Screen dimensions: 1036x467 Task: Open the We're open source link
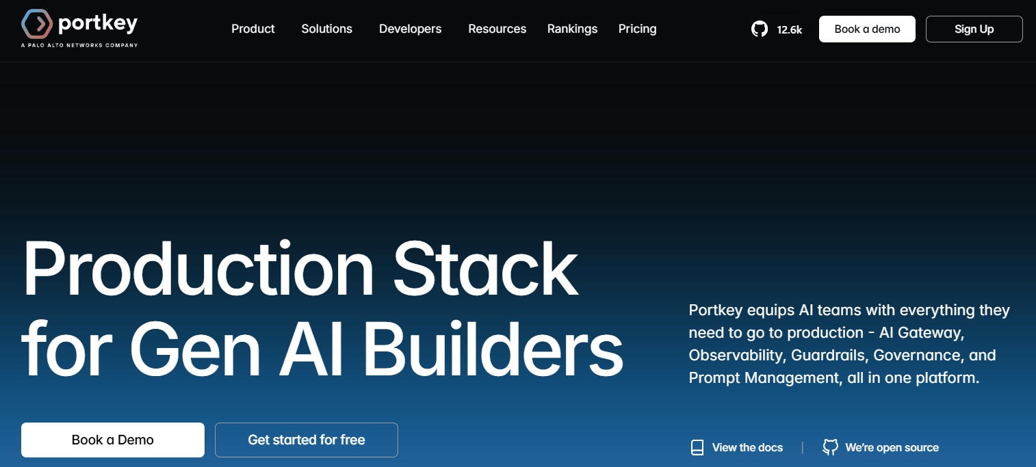click(892, 448)
